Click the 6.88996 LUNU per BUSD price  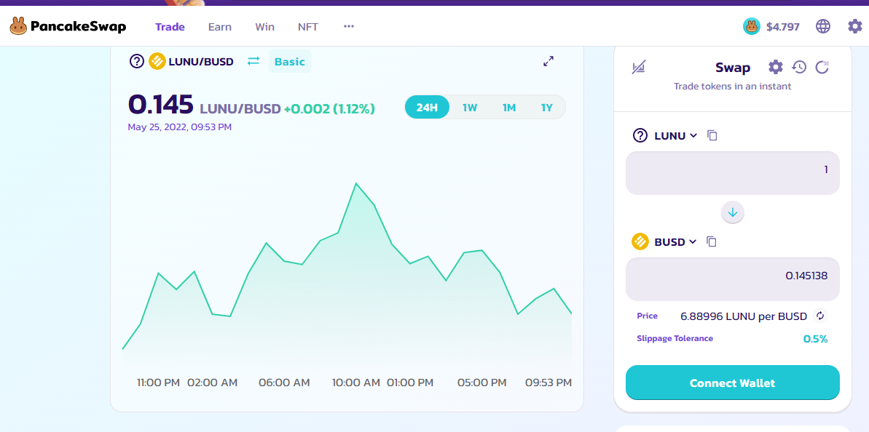744,316
